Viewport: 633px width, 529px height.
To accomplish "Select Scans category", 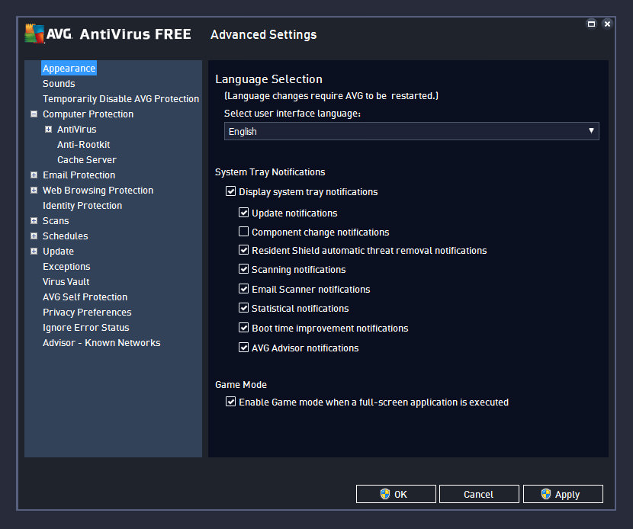I will pyautogui.click(x=56, y=221).
